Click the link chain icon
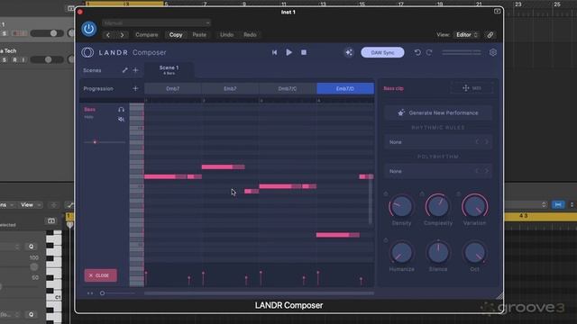The width and height of the screenshot is (577, 324). 490,35
